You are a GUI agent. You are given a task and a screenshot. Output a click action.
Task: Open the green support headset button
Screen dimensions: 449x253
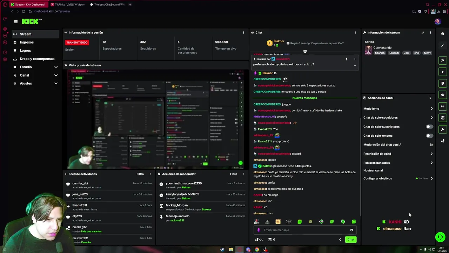click(x=440, y=237)
